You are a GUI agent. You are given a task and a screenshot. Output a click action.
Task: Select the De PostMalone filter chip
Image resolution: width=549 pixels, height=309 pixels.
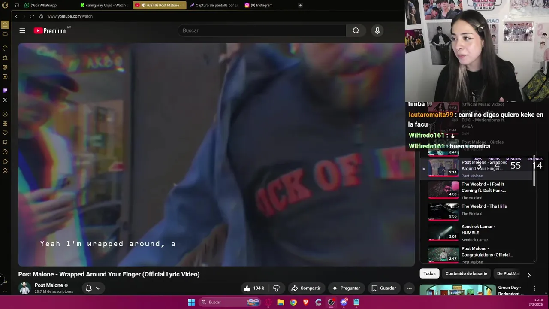coord(508,273)
